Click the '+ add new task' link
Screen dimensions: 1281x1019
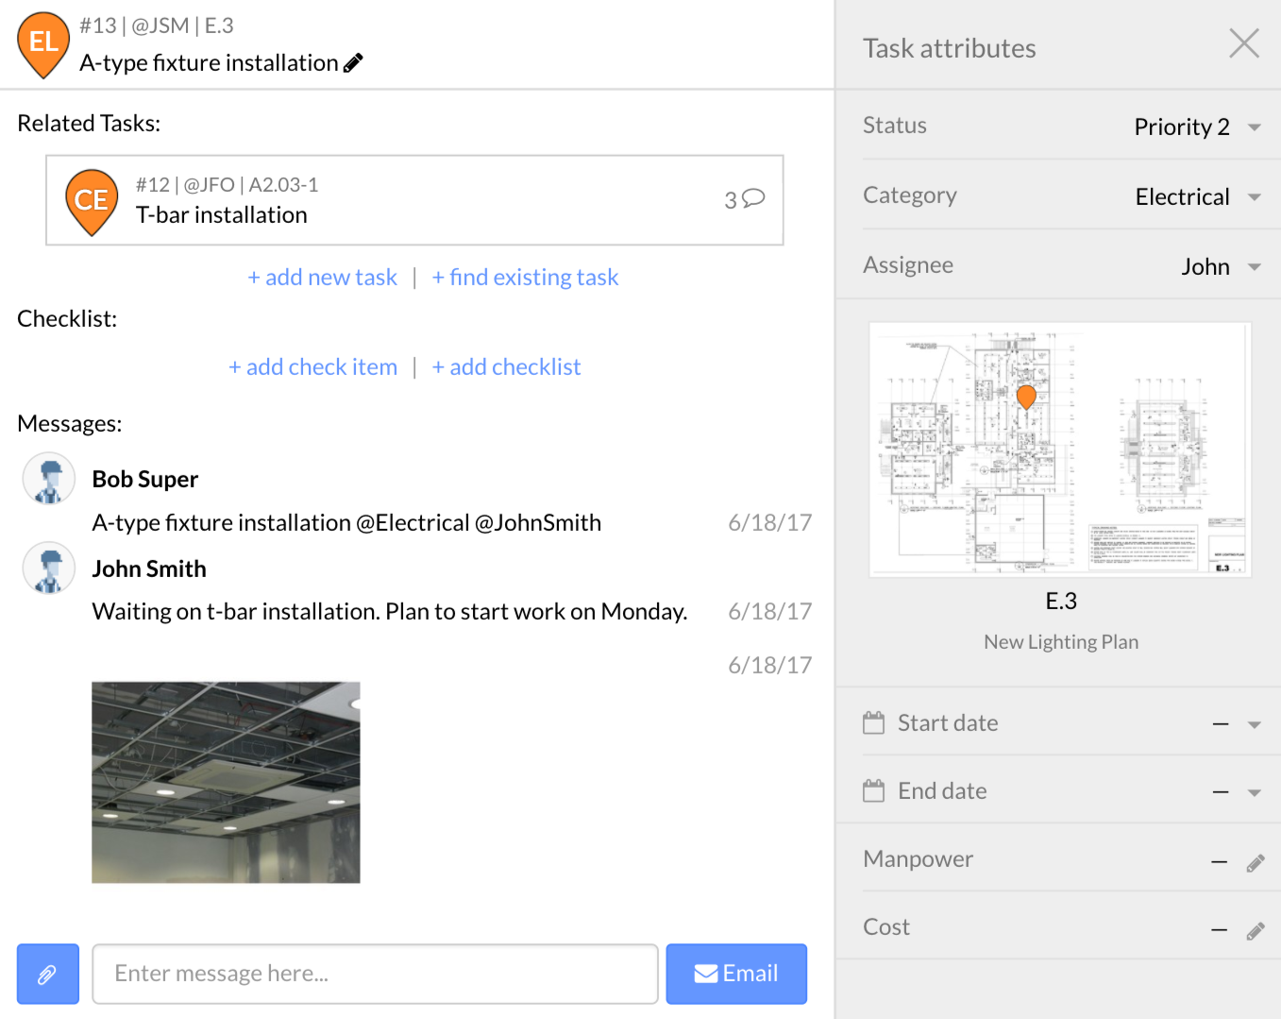coord(322,278)
